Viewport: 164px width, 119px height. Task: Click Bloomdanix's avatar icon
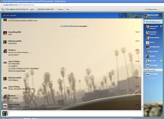(148, 33)
